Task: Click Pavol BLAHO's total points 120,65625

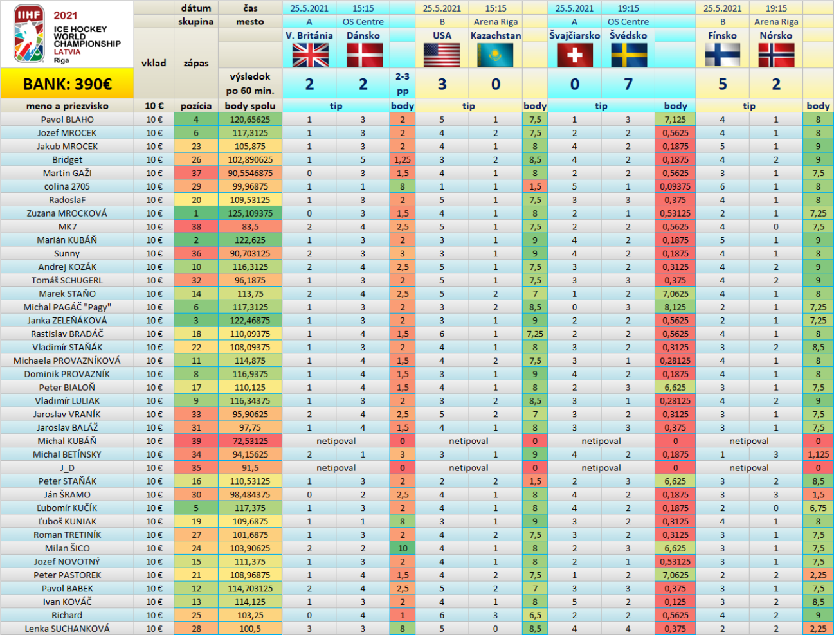Action: click(x=250, y=120)
